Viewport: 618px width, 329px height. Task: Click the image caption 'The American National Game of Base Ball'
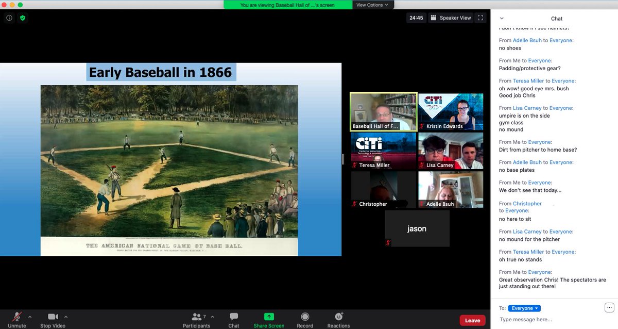click(x=164, y=245)
